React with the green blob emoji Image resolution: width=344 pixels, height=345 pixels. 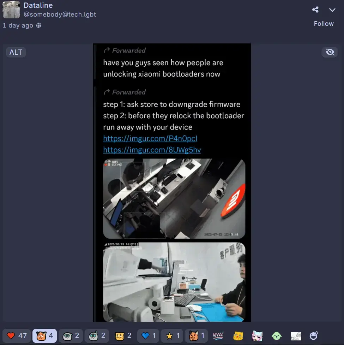coord(277,335)
